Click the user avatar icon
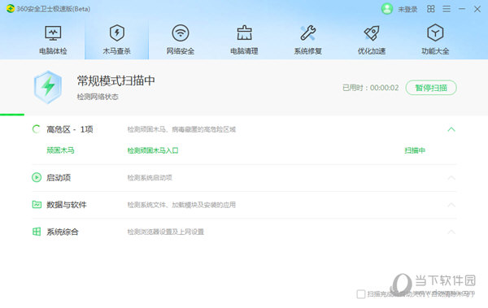The height and width of the screenshot is (308, 488). (387, 9)
